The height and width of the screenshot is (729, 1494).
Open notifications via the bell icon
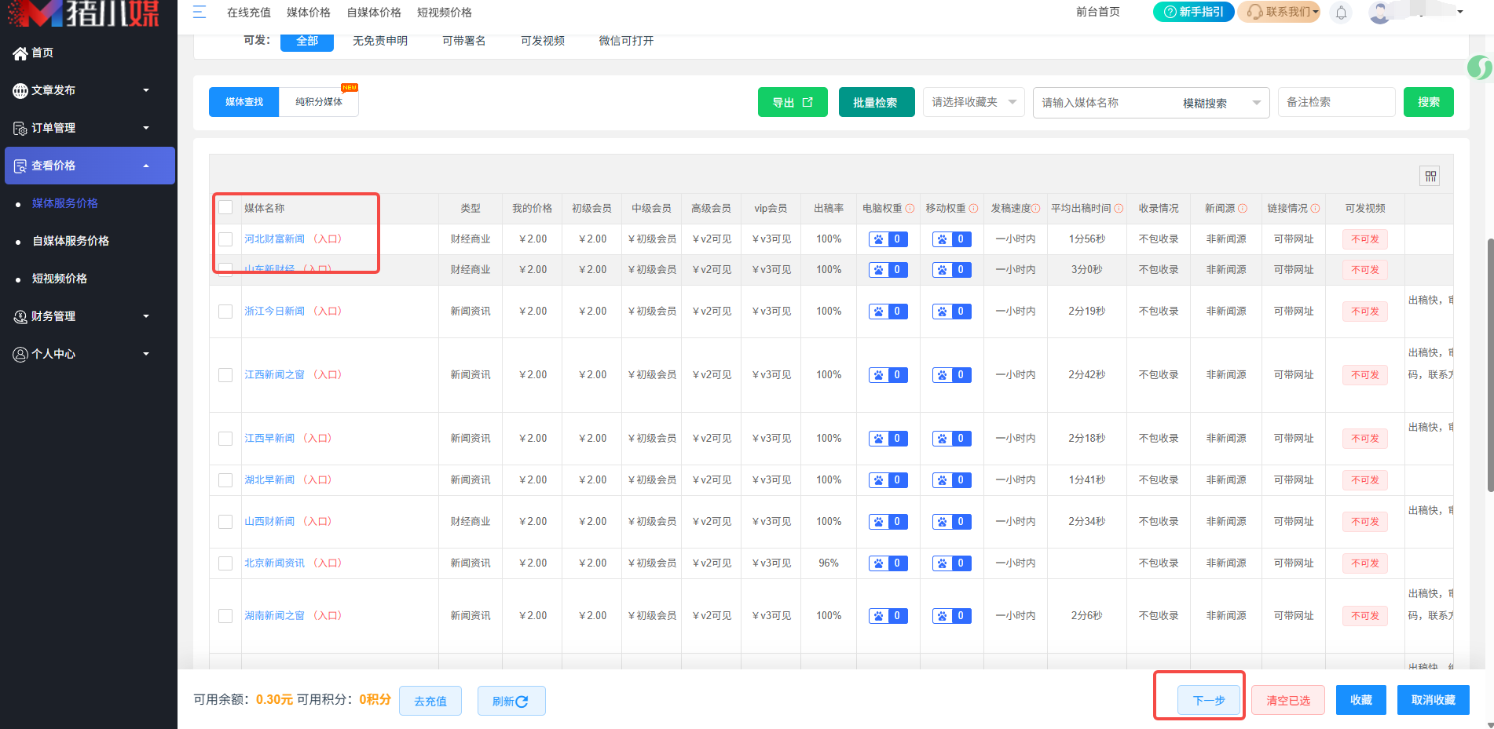(x=1341, y=13)
